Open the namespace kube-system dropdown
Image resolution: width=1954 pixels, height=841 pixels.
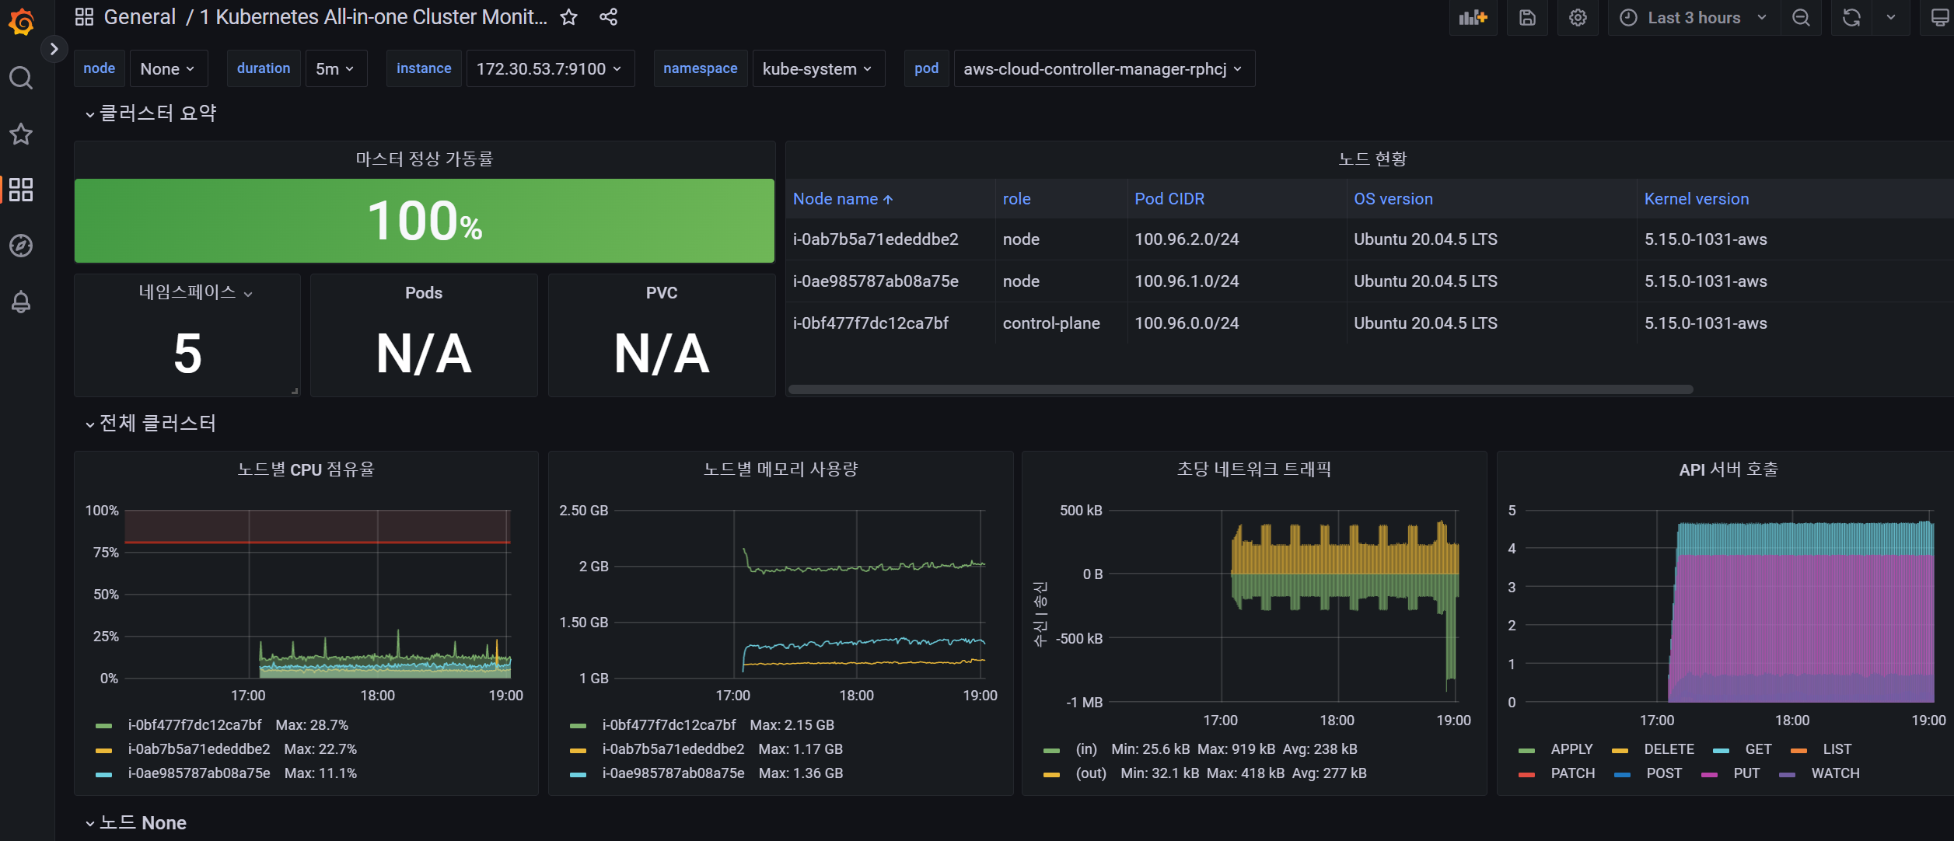[x=817, y=69]
